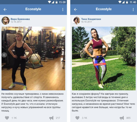Share the left post via megaphone icon

51,118
